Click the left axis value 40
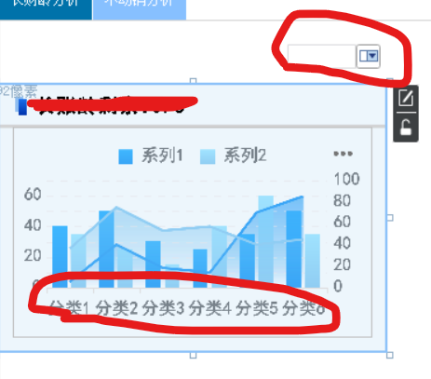Viewport: 431px width, 379px height. click(33, 225)
